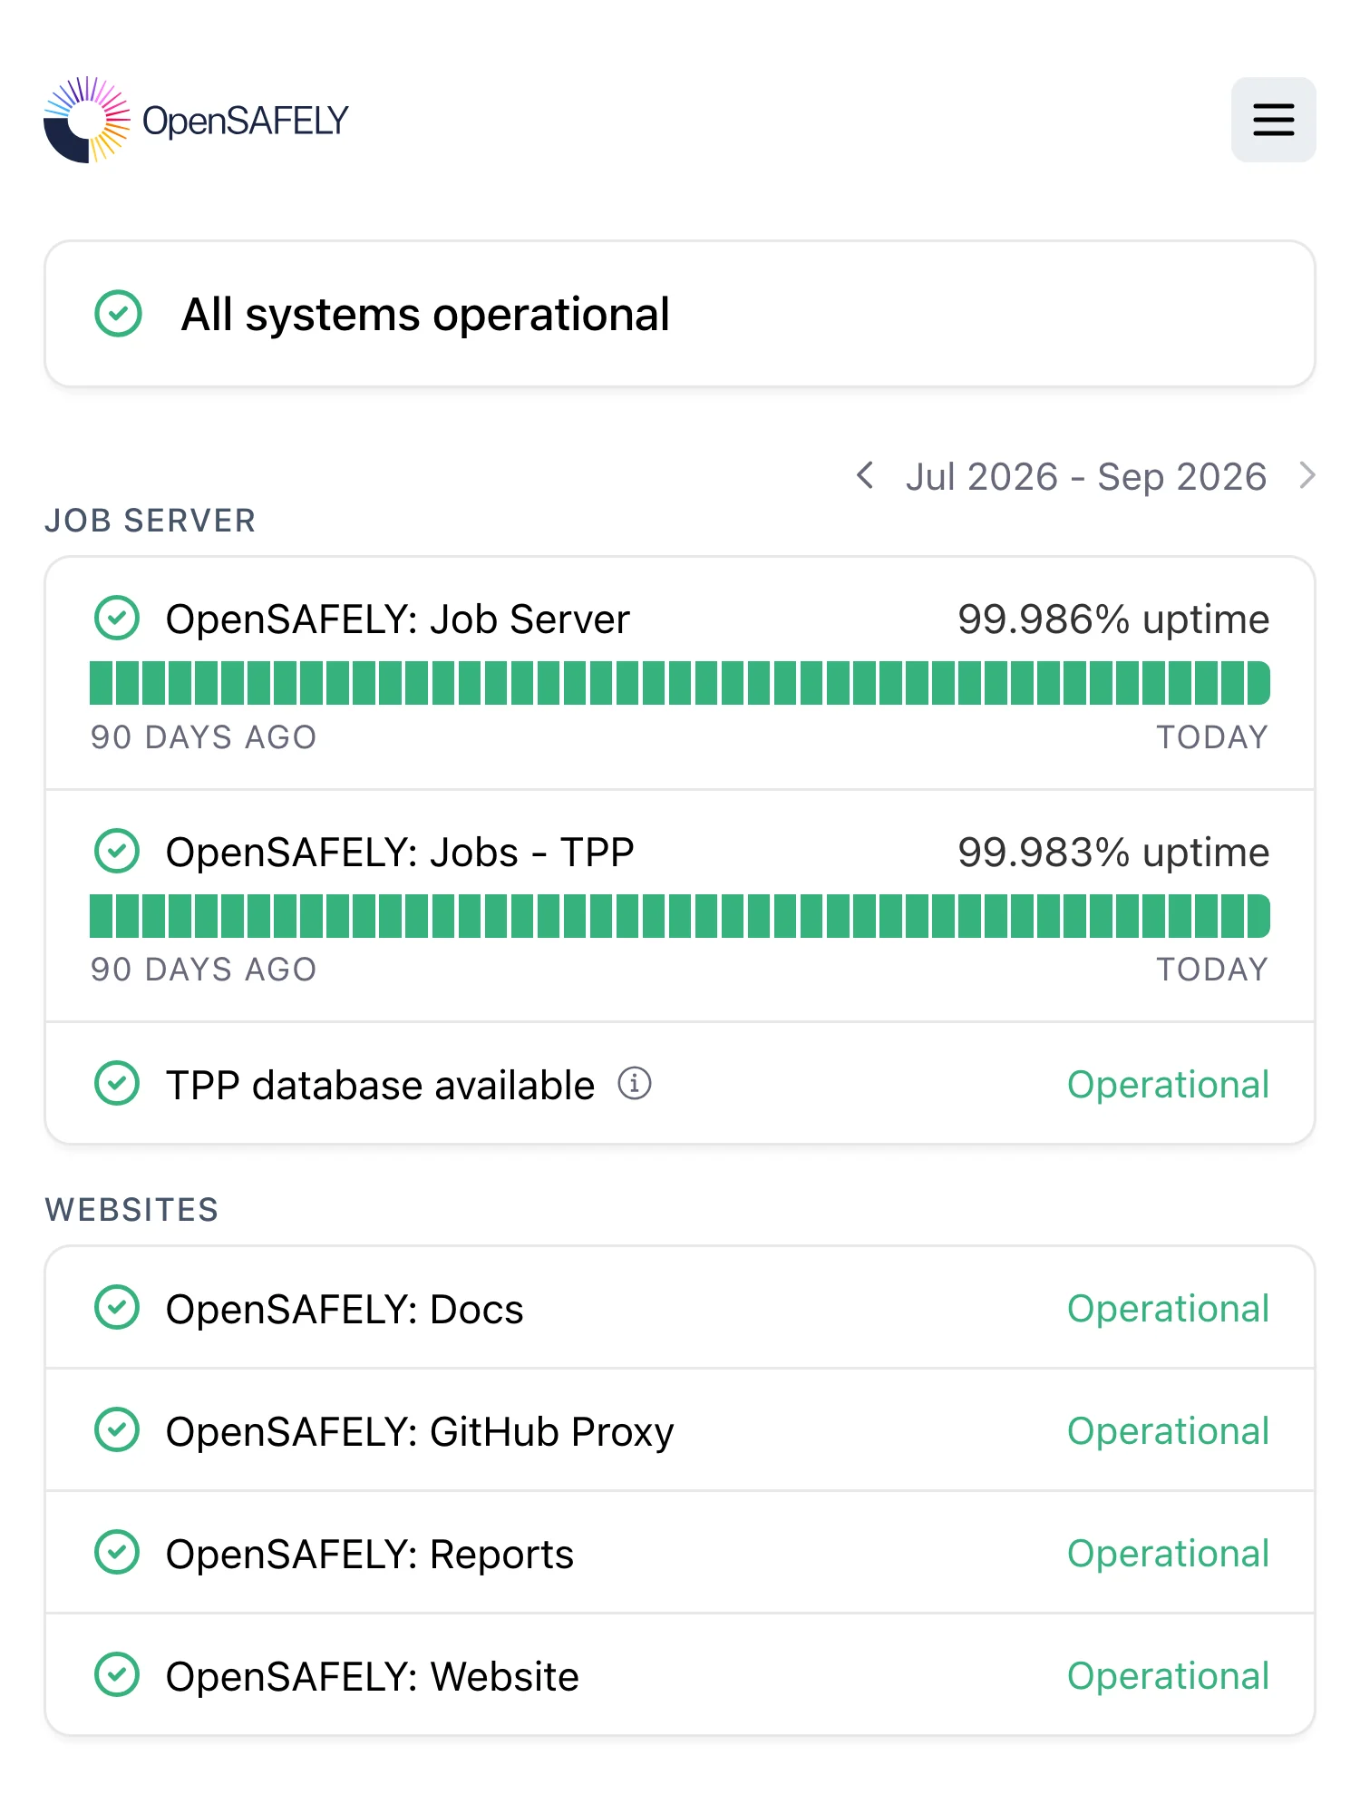
Task: Open the OpenSAFELY: GitHub Proxy monitor
Action: pyautogui.click(x=420, y=1431)
